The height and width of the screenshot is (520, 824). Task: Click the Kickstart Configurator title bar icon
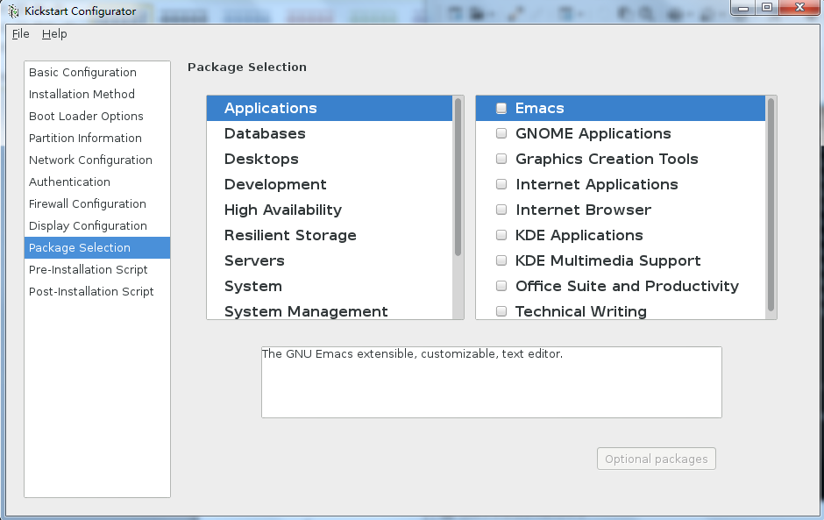point(13,11)
